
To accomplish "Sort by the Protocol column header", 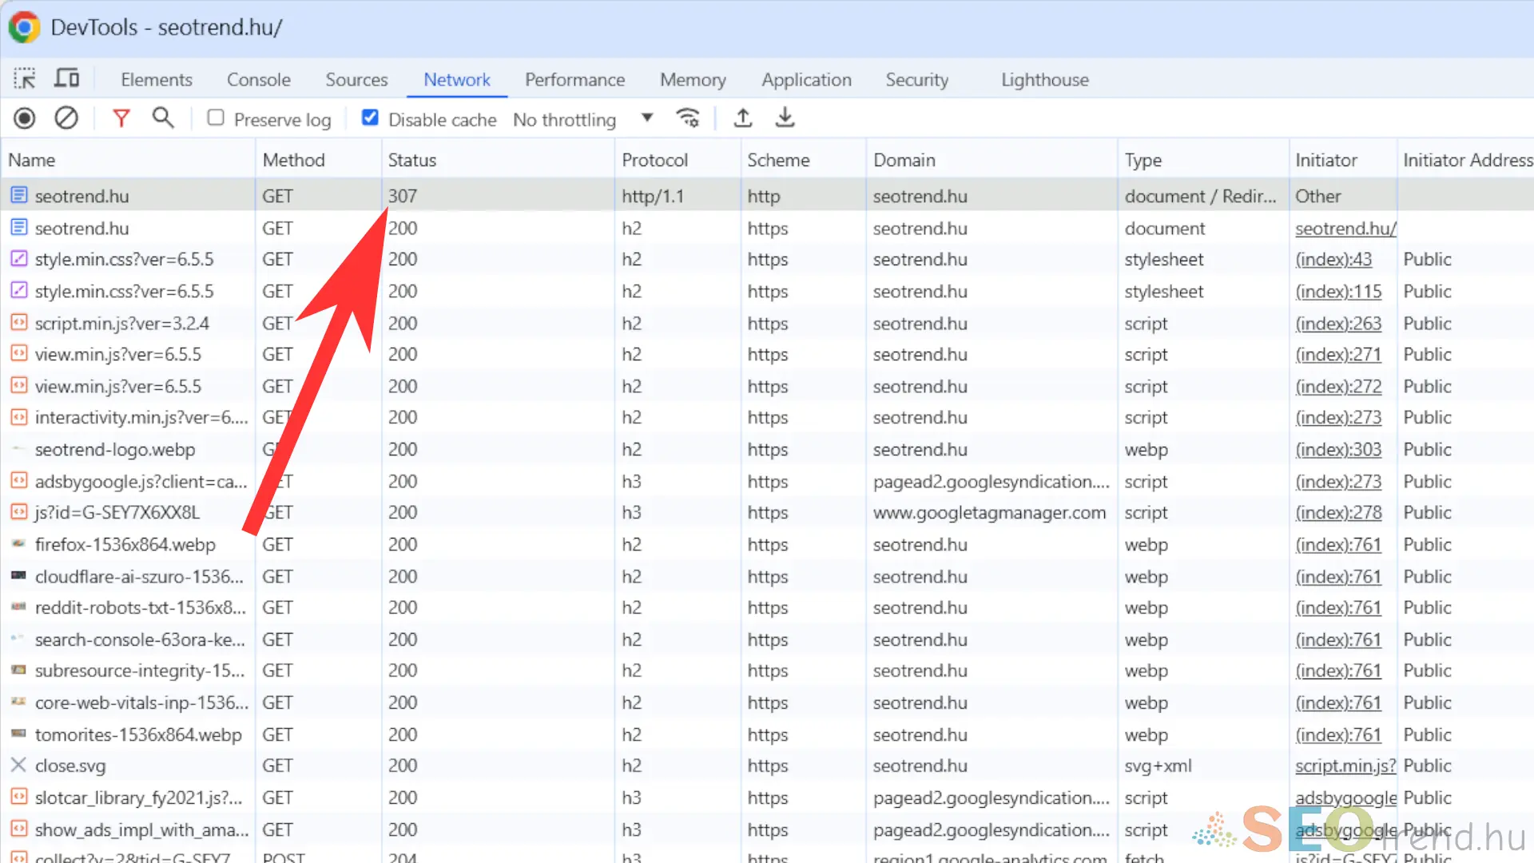I will (x=678, y=160).
